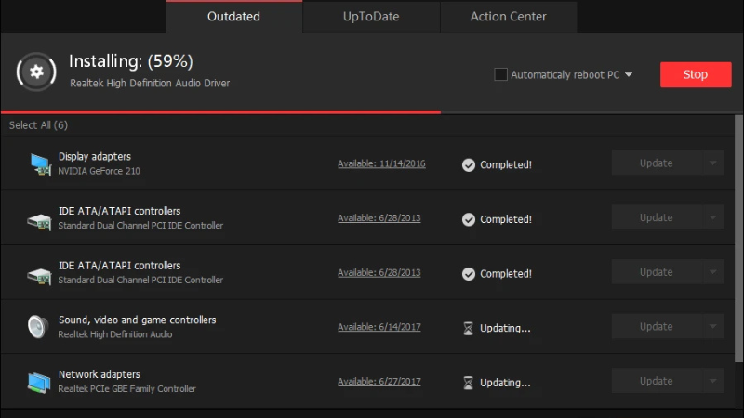Click the first IDE ATA/ATAPI controller icon
Viewport: 744px width, 418px height.
[x=39, y=219]
